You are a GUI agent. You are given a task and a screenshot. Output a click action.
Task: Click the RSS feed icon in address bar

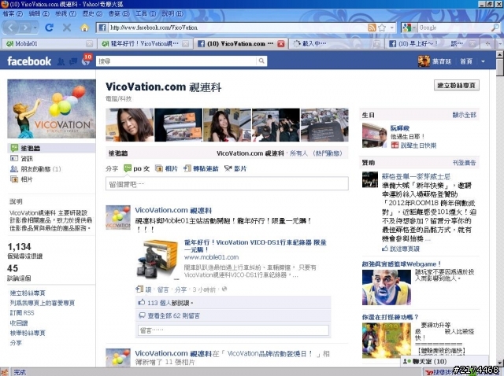(372, 28)
